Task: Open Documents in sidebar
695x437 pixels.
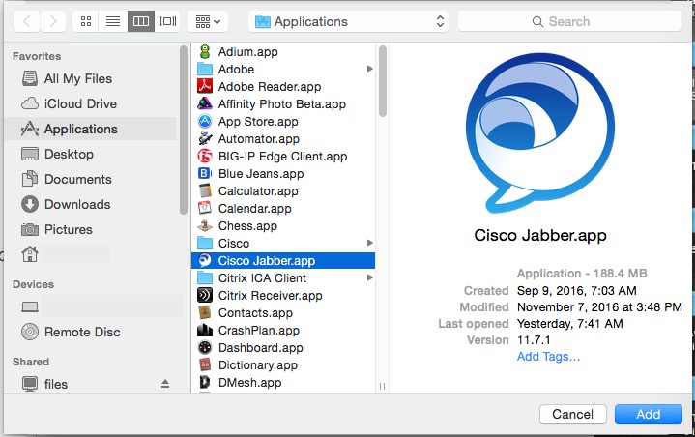Action: coord(90,179)
